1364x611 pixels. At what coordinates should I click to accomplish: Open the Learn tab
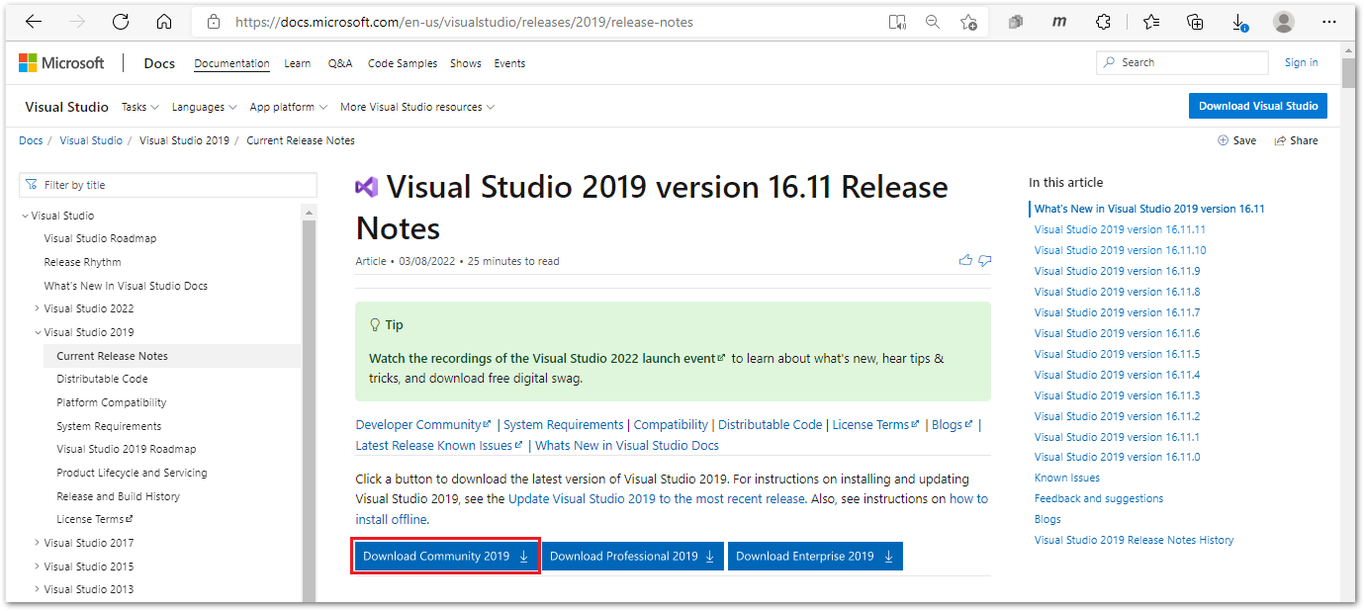[x=297, y=63]
